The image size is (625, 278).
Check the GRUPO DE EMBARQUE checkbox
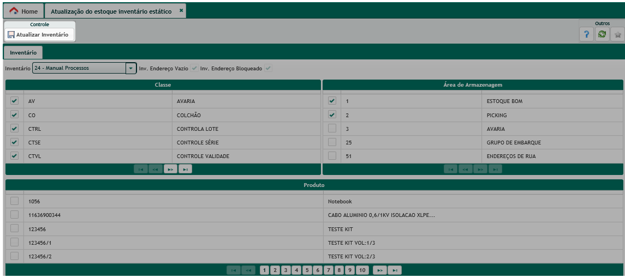332,142
